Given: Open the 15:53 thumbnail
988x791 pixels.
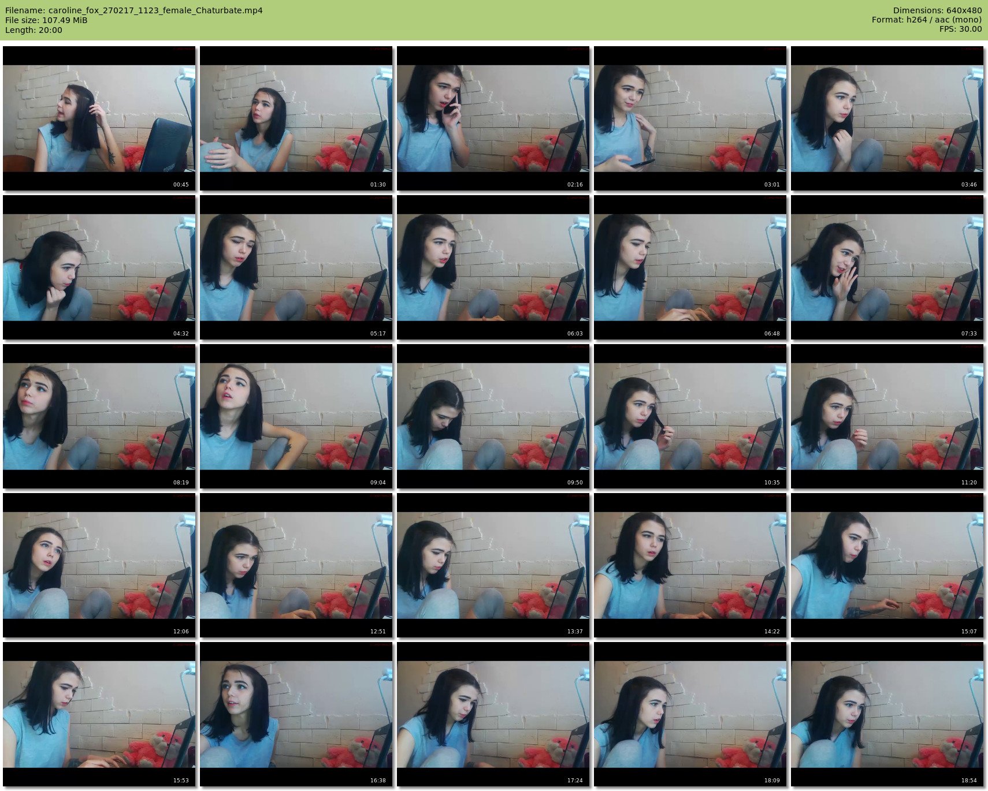Looking at the screenshot, I should click(99, 714).
